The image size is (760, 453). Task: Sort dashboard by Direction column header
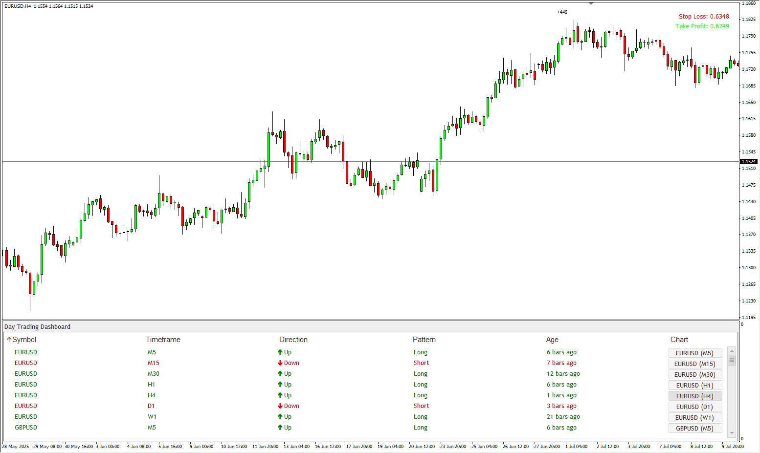[x=293, y=340]
